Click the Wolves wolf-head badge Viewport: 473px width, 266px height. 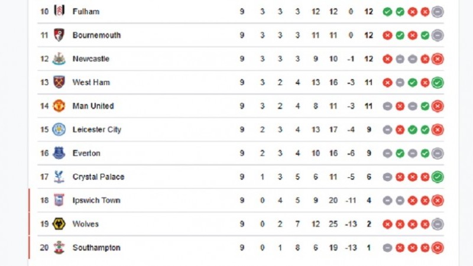pos(59,224)
